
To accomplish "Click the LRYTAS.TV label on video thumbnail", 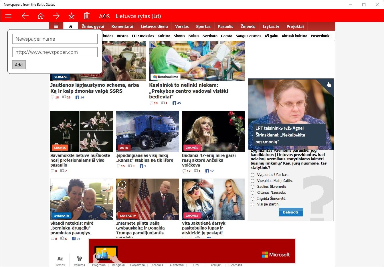I will click(128, 215).
